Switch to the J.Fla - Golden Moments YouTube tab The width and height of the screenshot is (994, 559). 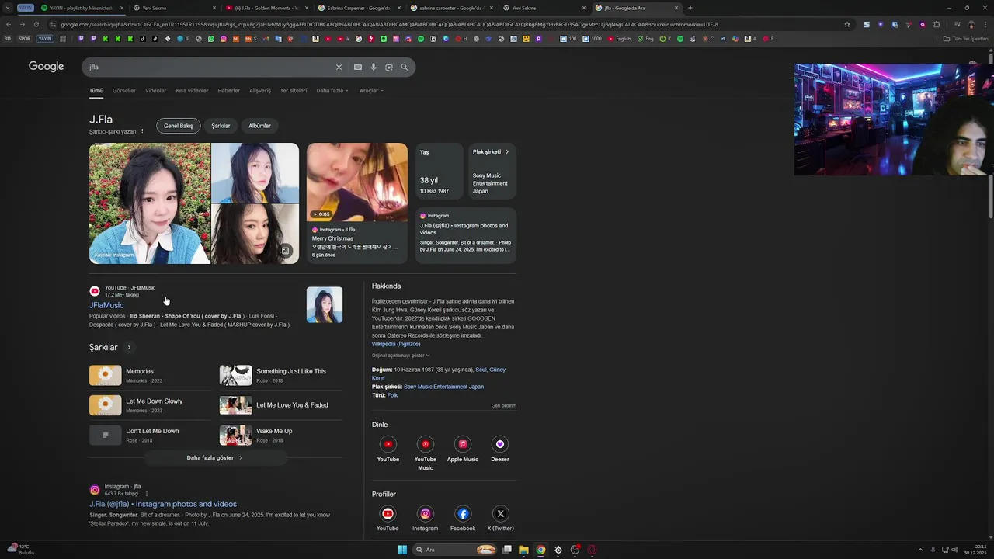[x=266, y=8]
